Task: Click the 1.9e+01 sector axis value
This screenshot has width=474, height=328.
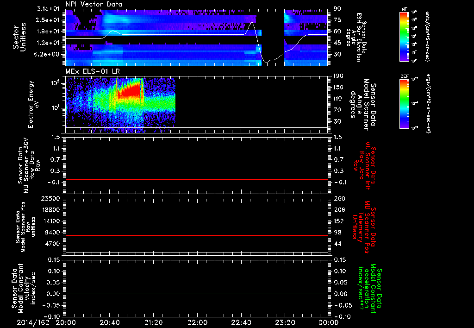Action: point(48,32)
